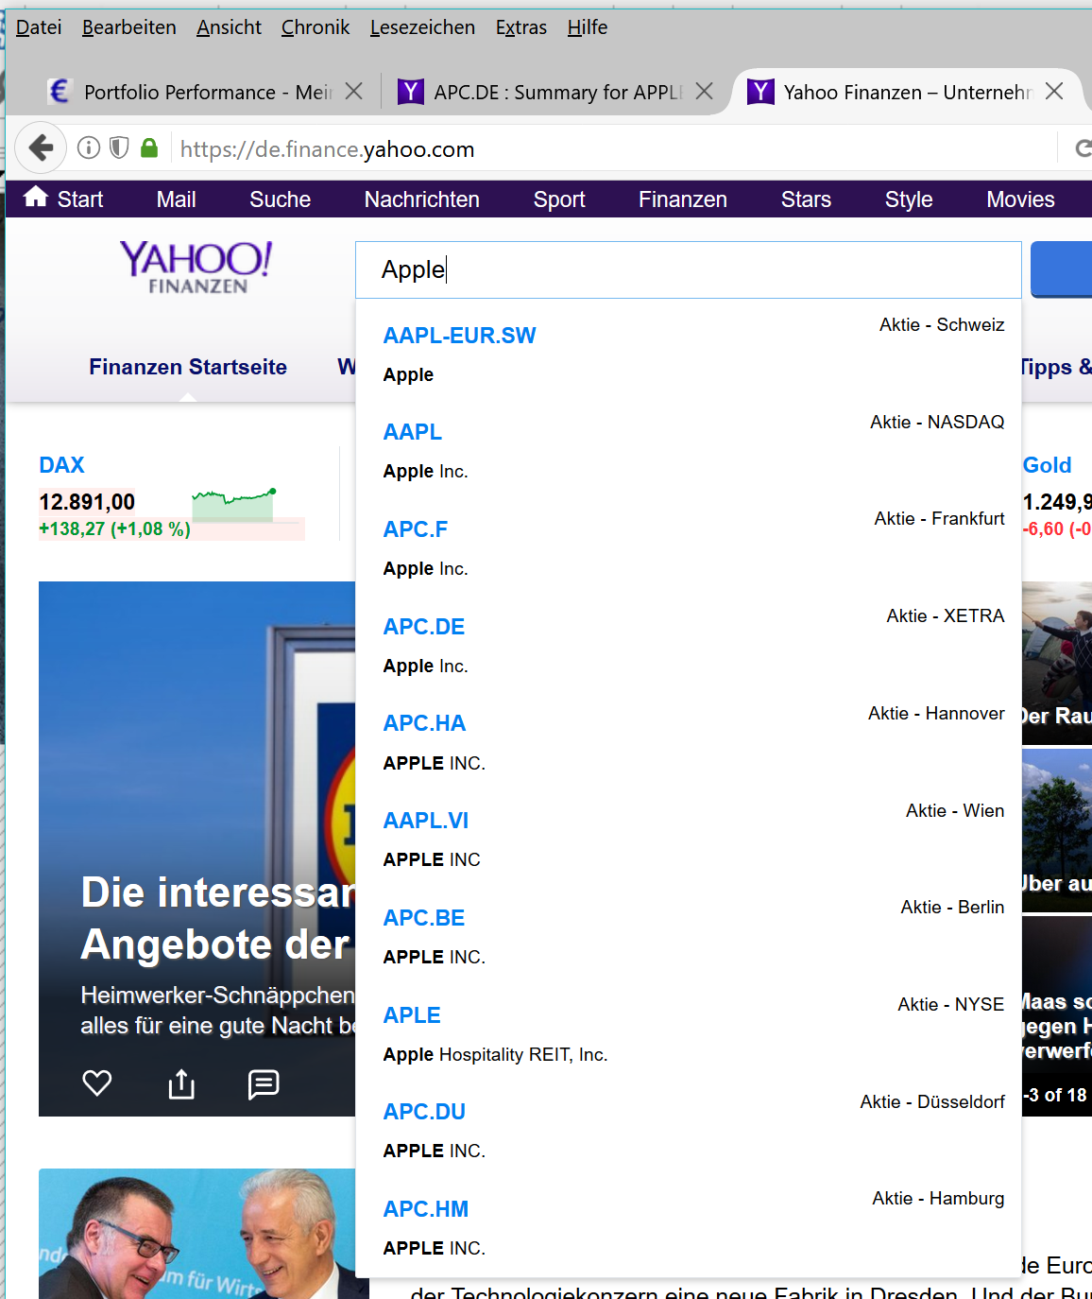This screenshot has width=1092, height=1299.
Task: Open the Chronik menu
Action: click(x=316, y=27)
